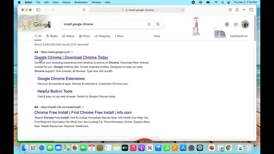Viewport: 274px width, 154px height.
Task: Open Launchpad from the dock
Action: click(x=33, y=148)
